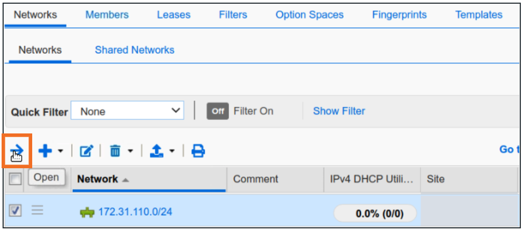
Task: Sort by the Network column header
Action: [x=98, y=179]
